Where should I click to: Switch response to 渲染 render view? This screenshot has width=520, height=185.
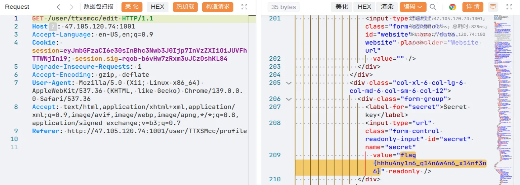[x=387, y=7]
